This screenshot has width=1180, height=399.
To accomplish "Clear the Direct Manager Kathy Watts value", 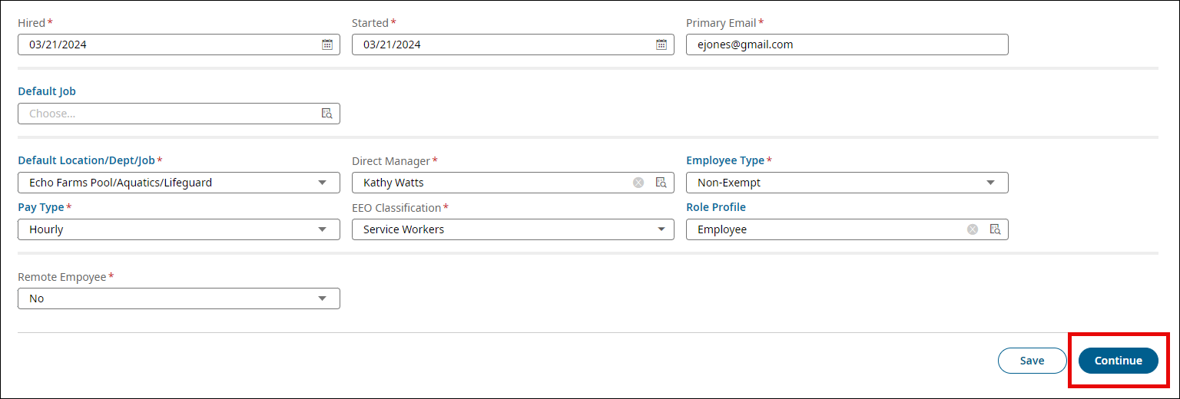I will [x=638, y=183].
